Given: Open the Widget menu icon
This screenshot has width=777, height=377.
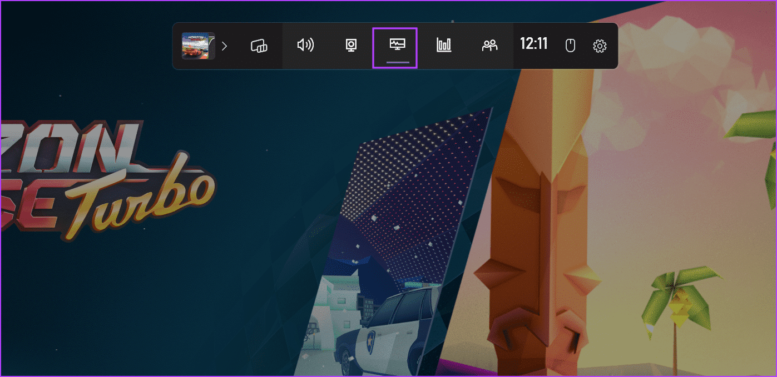Looking at the screenshot, I should point(259,46).
